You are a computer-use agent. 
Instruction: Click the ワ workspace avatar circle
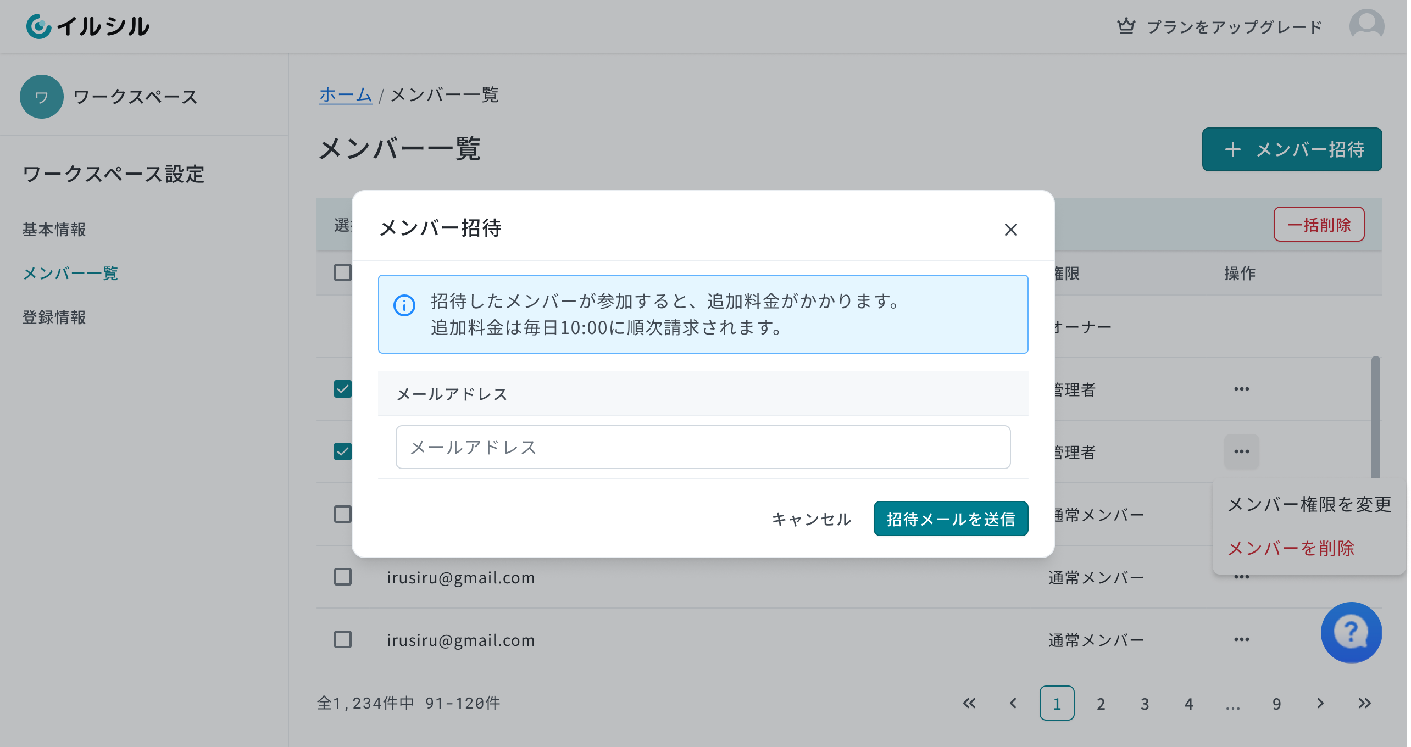click(42, 97)
